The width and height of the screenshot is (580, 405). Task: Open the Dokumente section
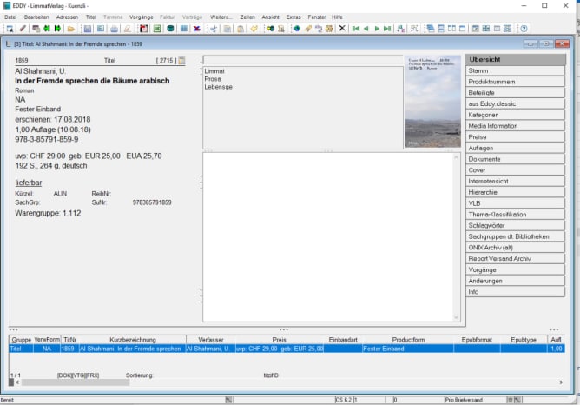pos(515,159)
